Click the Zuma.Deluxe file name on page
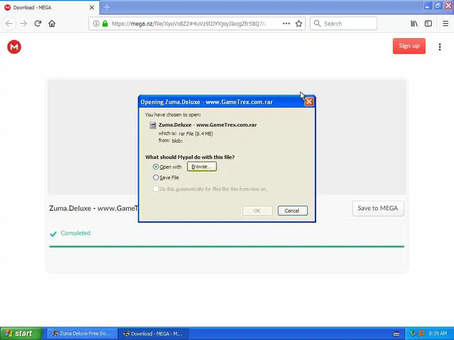 pyautogui.click(x=94, y=209)
